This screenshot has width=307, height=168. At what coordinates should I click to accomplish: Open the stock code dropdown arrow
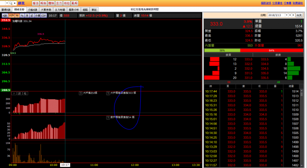pos(7,3)
